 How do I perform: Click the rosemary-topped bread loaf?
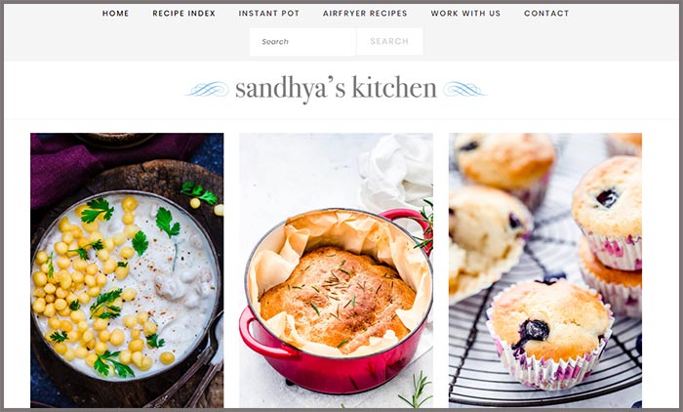click(x=338, y=295)
